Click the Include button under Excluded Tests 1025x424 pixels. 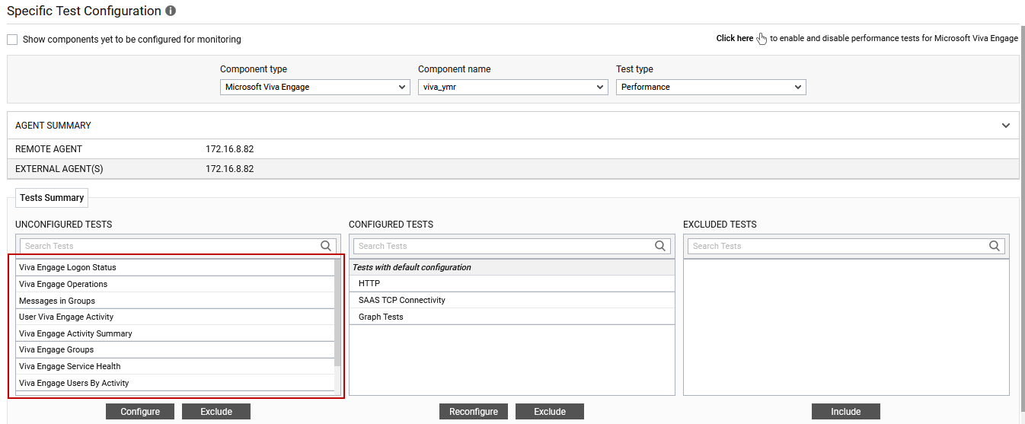(x=846, y=412)
